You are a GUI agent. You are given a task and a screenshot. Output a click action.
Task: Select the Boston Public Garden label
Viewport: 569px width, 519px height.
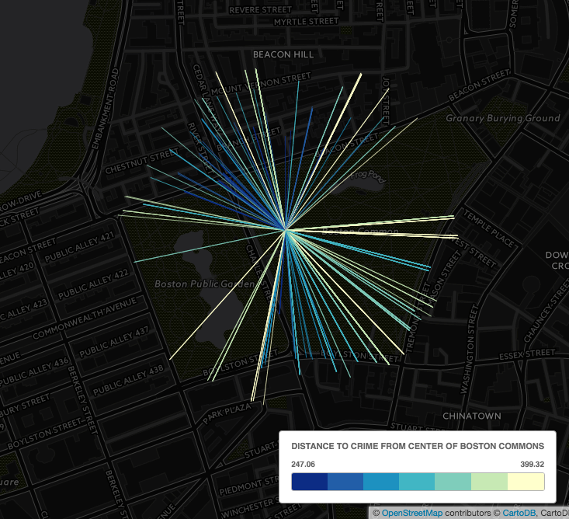(x=204, y=284)
